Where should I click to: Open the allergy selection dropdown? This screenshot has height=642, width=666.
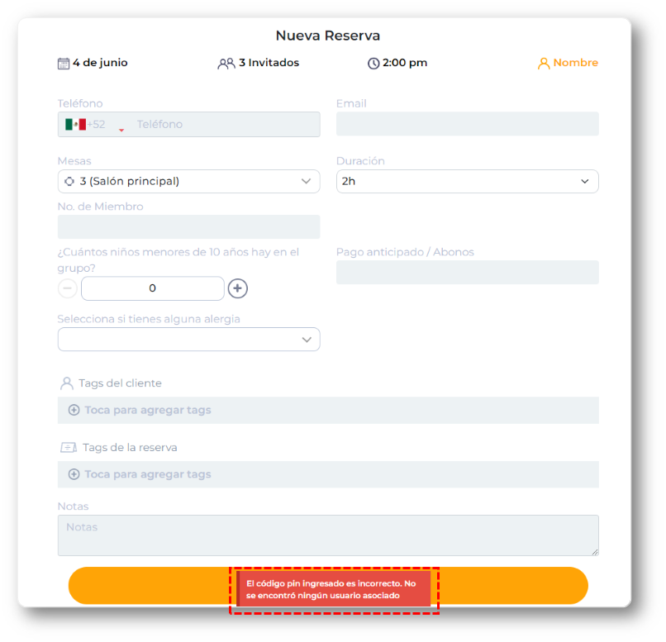(188, 340)
